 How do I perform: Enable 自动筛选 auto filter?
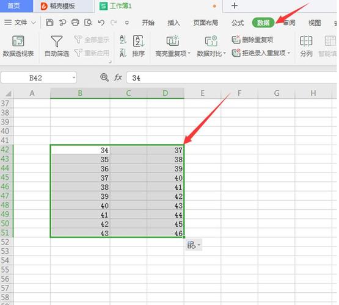pos(57,46)
